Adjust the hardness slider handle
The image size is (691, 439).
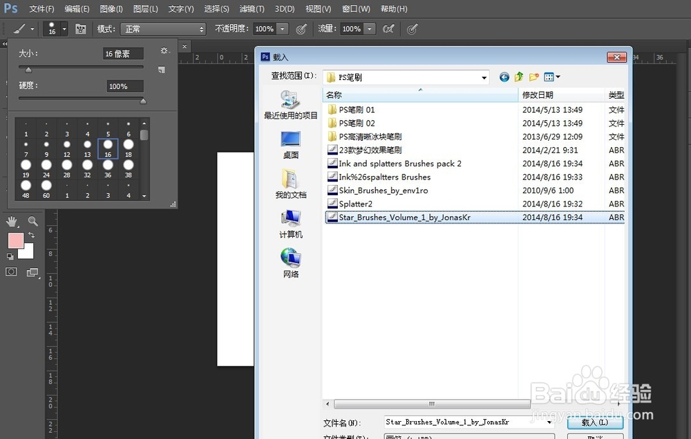143,101
